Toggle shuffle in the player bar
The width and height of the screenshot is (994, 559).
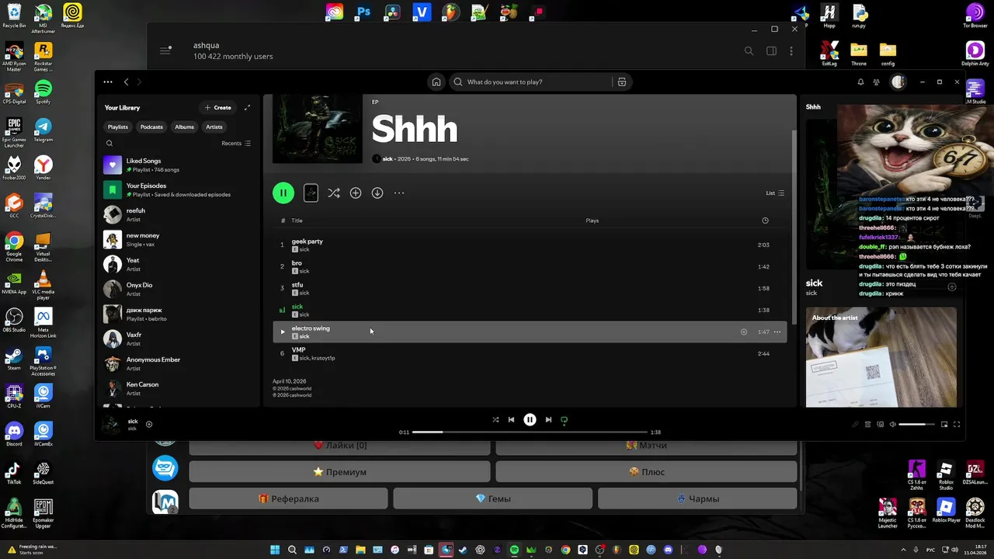coord(495,419)
